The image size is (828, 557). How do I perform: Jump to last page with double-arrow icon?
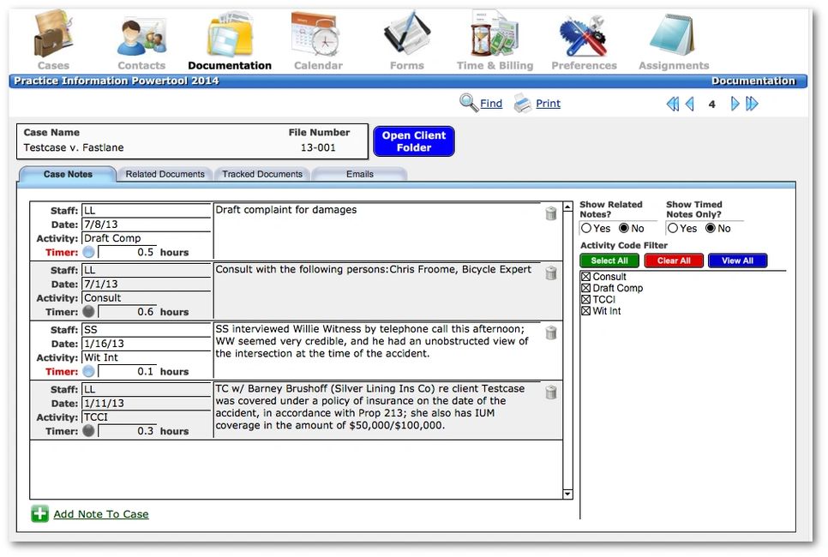pos(752,103)
